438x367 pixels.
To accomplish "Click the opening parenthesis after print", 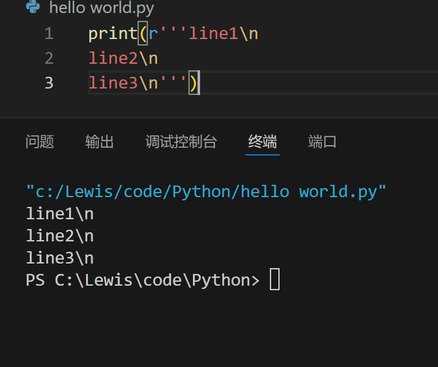I will coord(143,34).
